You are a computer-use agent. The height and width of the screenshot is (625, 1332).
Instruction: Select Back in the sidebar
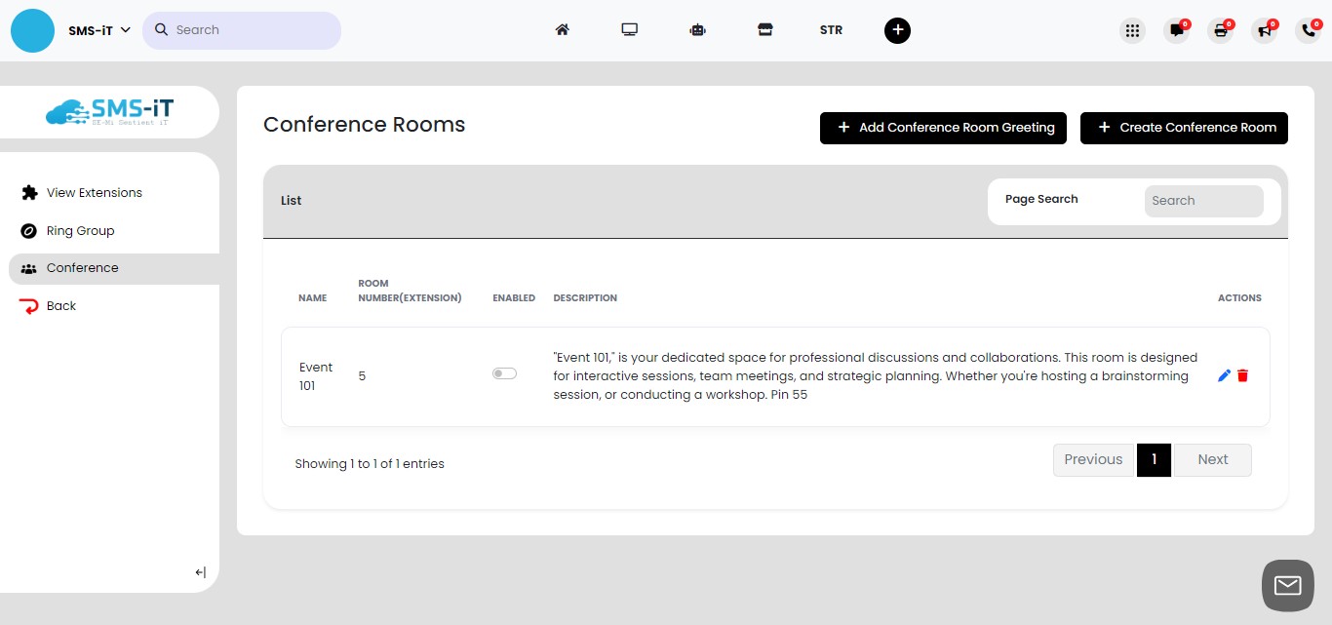click(x=60, y=305)
